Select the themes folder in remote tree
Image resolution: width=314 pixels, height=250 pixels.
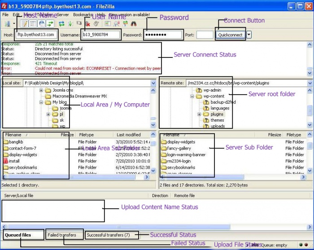coord(217,120)
